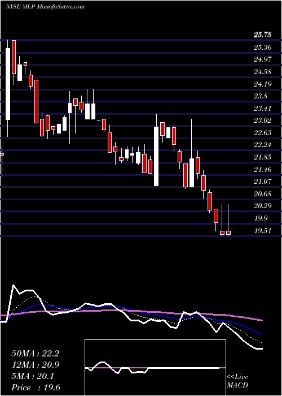The height and width of the screenshot is (396, 282).
Task: Click the 22.24 price axis label
Action: pos(263,145)
